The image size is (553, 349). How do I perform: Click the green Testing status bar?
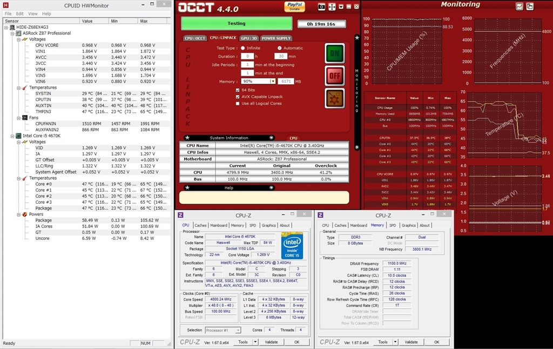point(237,23)
